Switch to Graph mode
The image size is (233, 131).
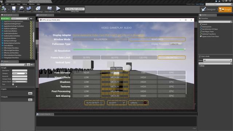225,9
